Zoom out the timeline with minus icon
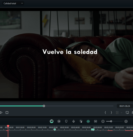Viewport: 133px width, 137px height. click(103, 121)
